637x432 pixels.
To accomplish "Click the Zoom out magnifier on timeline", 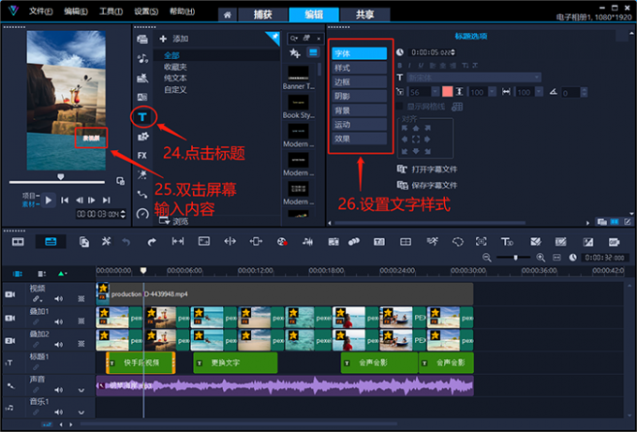I will [487, 258].
